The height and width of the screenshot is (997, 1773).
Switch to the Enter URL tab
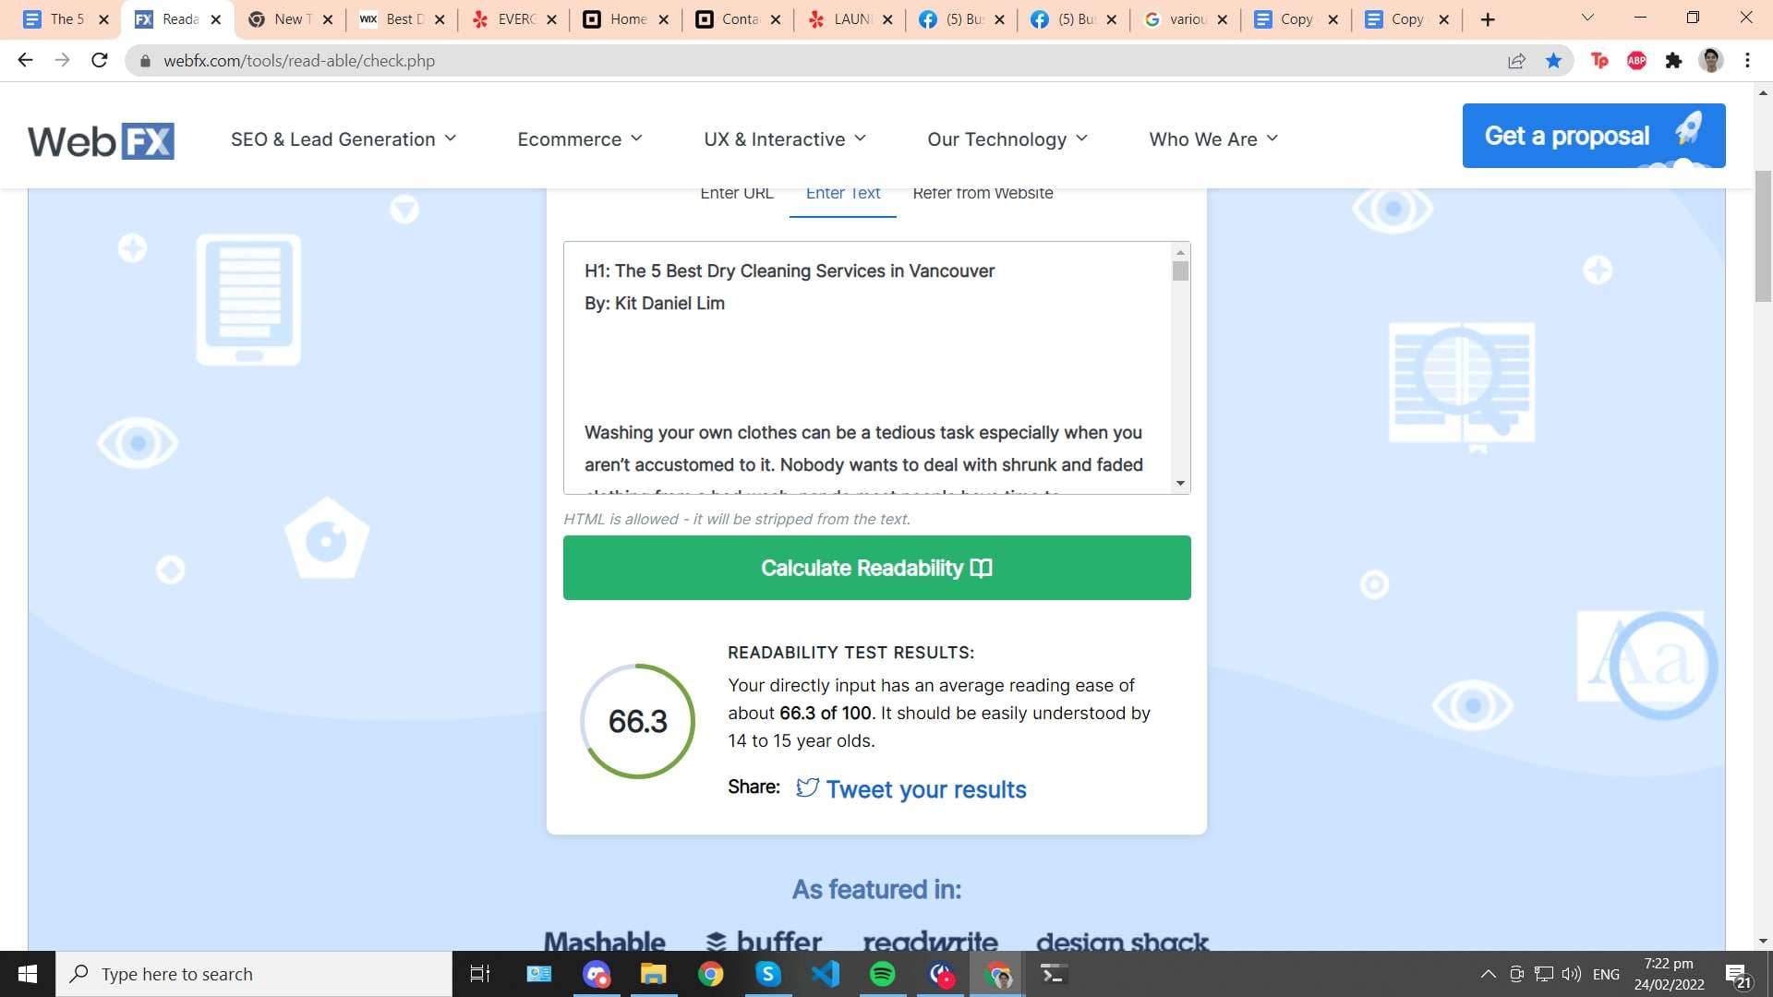pos(736,194)
